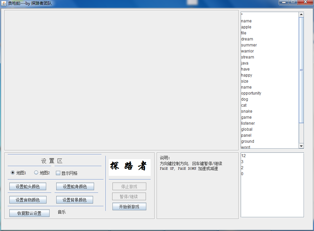Select 'listener' in the word list
Viewport: 314px width, 231px height.
[x=248, y=123]
